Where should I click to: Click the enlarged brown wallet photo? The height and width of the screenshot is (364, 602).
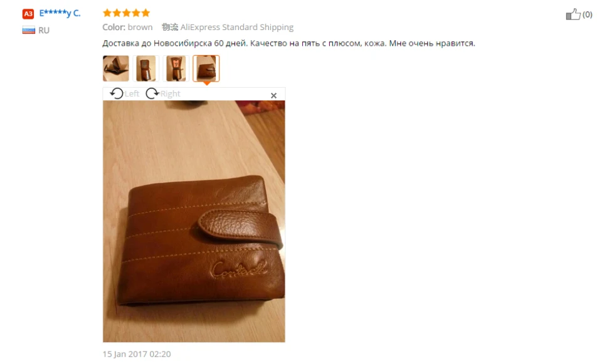pos(194,221)
